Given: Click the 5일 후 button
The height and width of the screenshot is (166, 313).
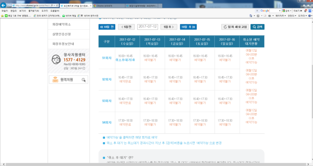Looking at the screenshot, I should (169, 27).
